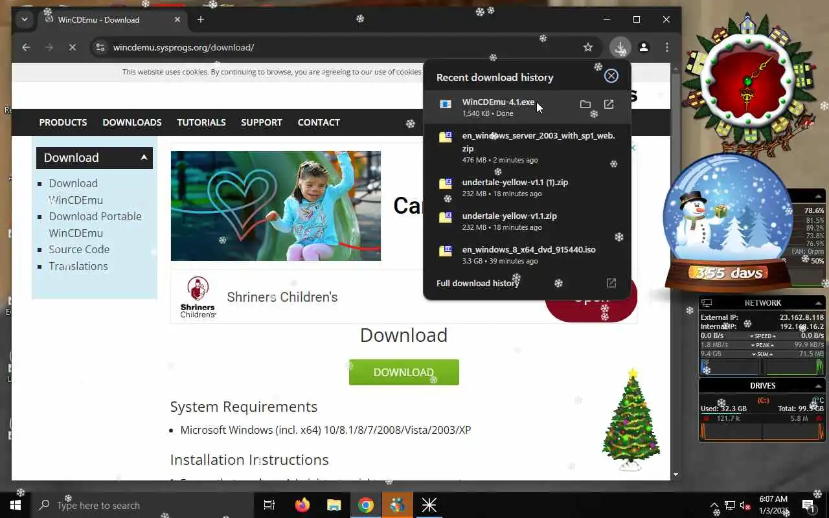Open the Windows Start menu
829x518 pixels.
tap(16, 505)
